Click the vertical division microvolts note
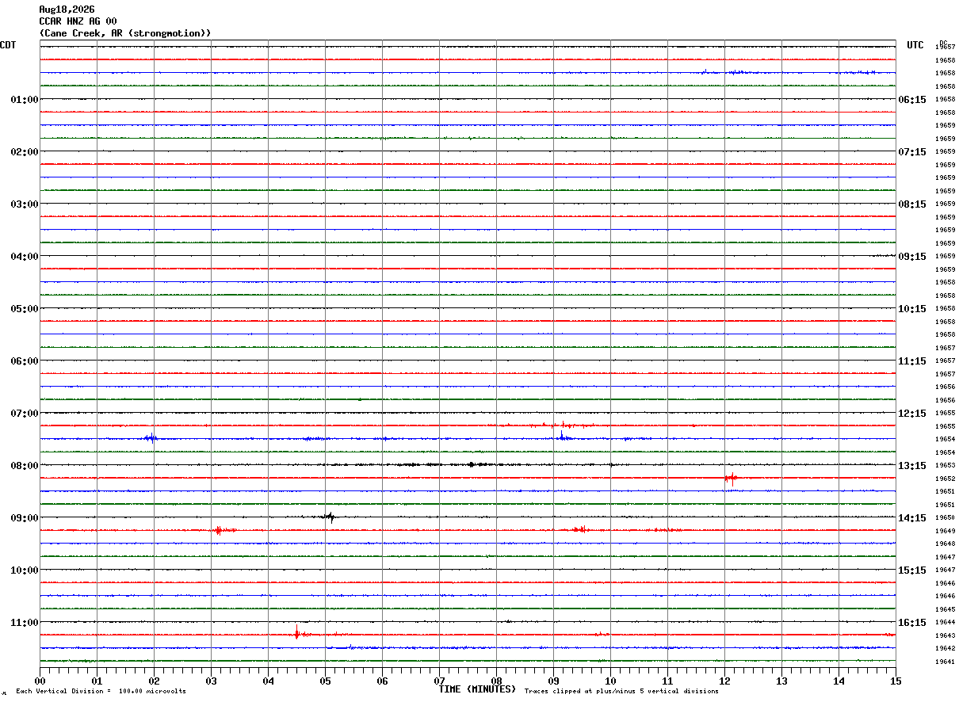 [101, 692]
